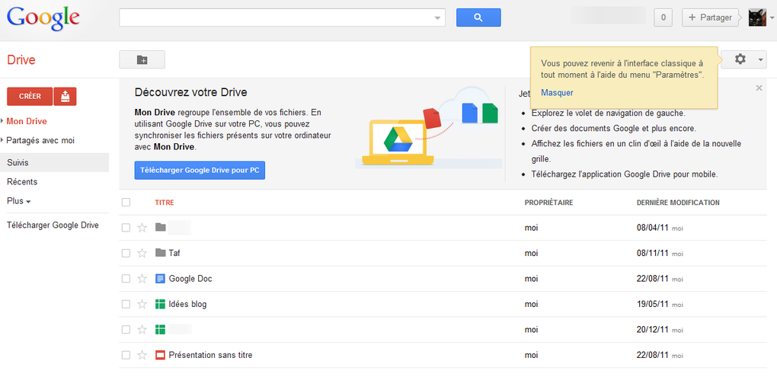This screenshot has height=377, width=777.
Task: Click the blue Google Doc document icon
Action: (160, 279)
